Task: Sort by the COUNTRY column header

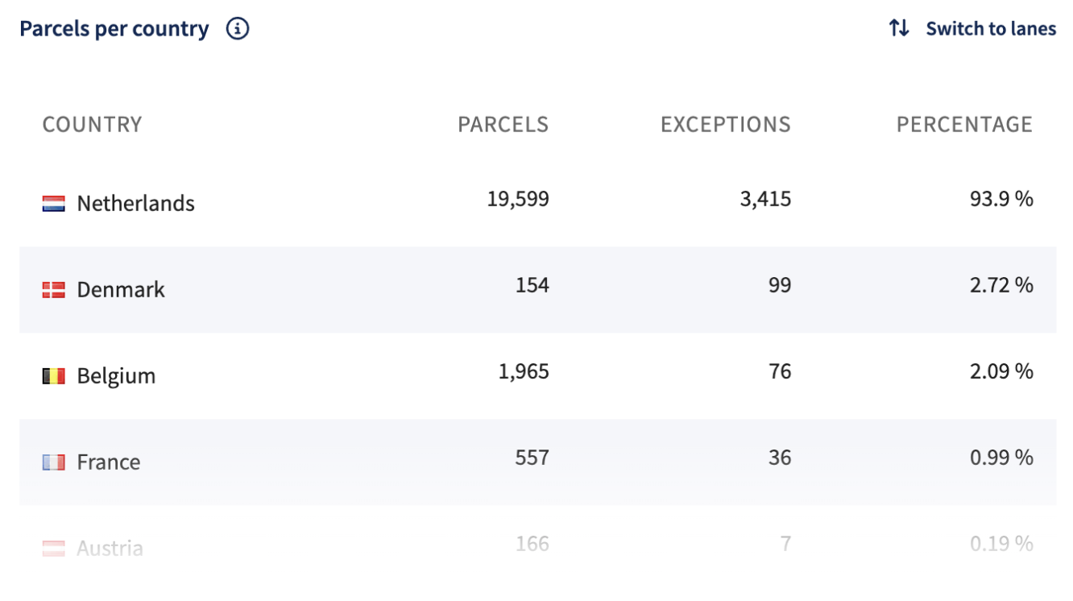Action: coord(92,125)
